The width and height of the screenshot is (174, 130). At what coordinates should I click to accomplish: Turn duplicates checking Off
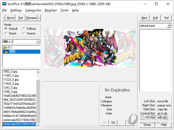113,123
